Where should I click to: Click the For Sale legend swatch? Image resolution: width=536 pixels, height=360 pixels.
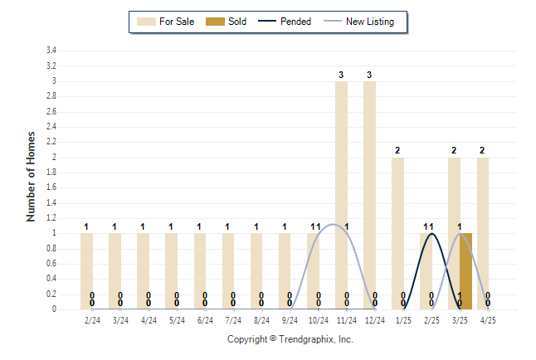pos(146,22)
